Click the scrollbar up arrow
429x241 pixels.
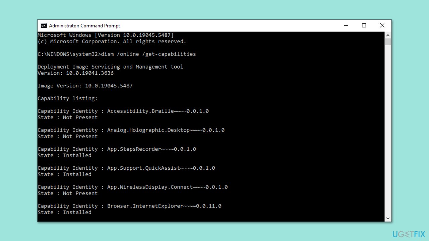pos(388,35)
